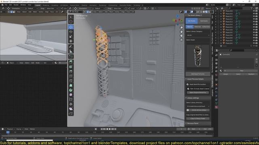Click the current frame marker in timeline

[x=8, y=132]
